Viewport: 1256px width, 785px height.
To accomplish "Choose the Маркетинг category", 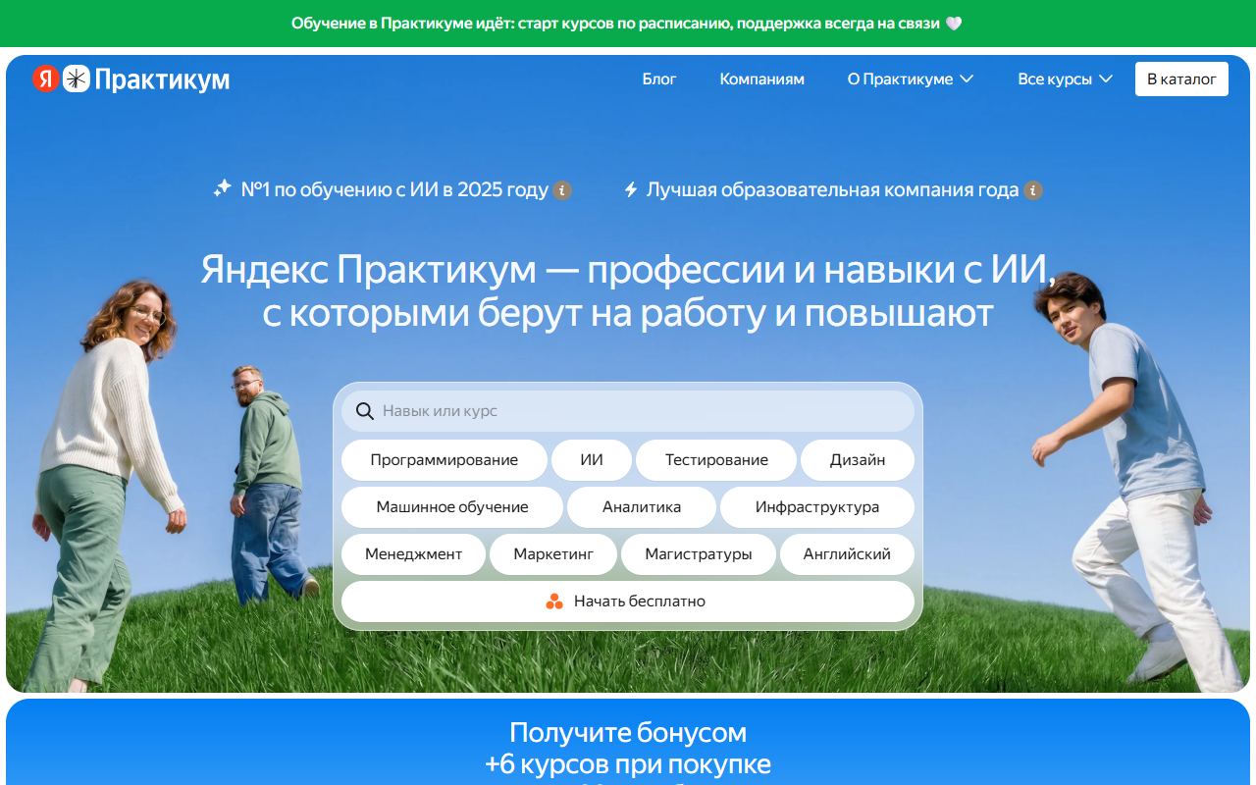I will [x=553, y=554].
